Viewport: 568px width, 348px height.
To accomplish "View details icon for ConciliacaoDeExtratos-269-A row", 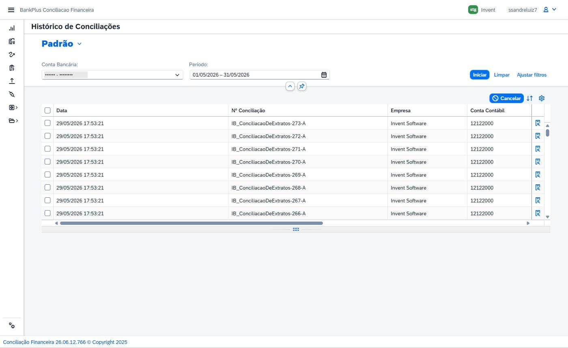I will pos(538,175).
